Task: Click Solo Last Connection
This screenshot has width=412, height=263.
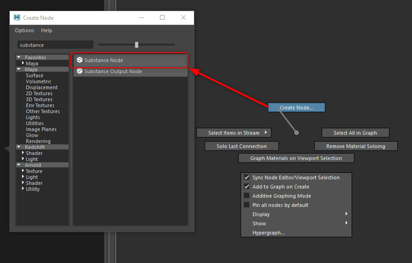Action: [x=242, y=146]
